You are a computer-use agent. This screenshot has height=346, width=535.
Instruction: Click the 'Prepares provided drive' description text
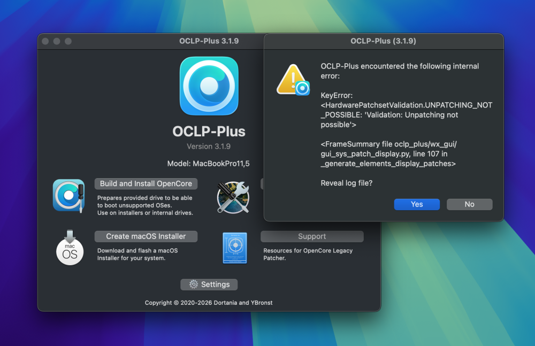coord(145,205)
